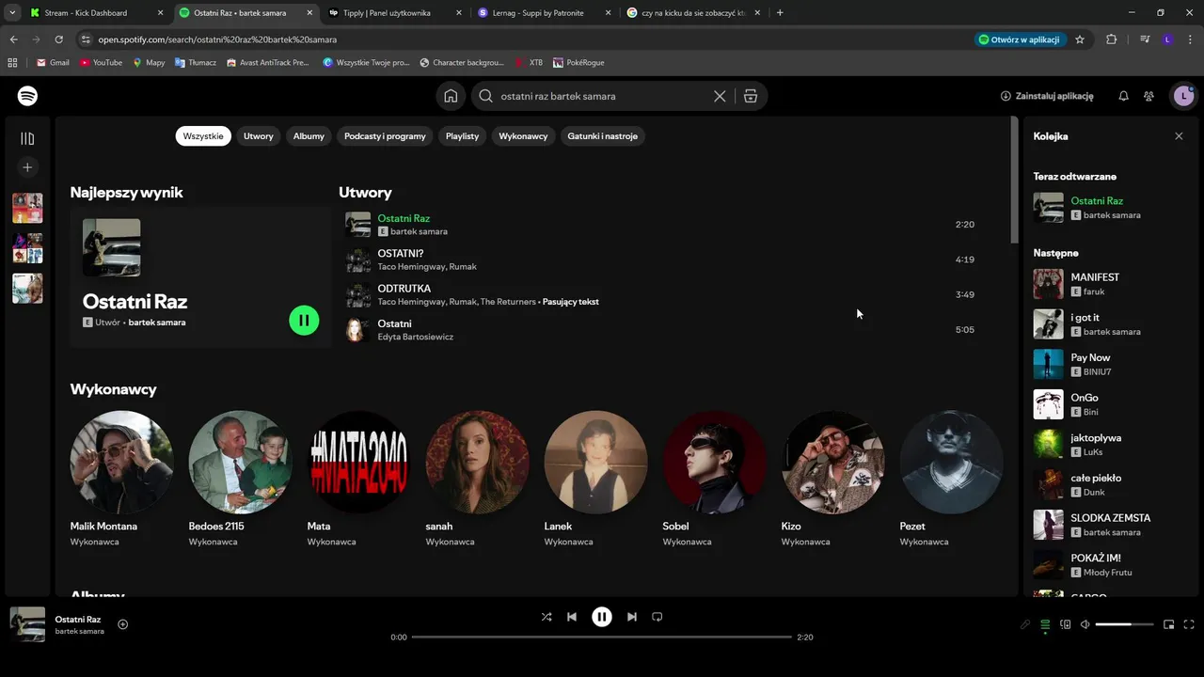Expand Your Library sidebar icon
Image resolution: width=1204 pixels, height=677 pixels.
tap(27, 138)
